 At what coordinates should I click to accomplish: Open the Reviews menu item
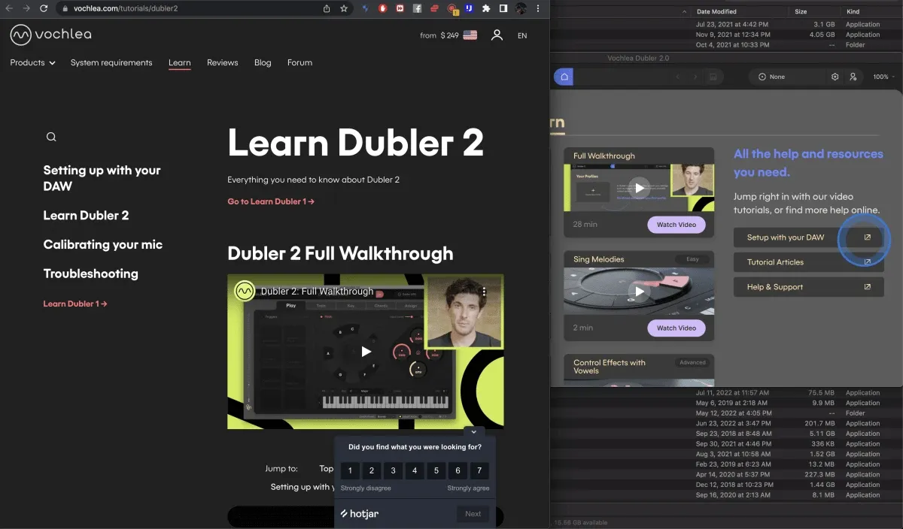coord(223,62)
